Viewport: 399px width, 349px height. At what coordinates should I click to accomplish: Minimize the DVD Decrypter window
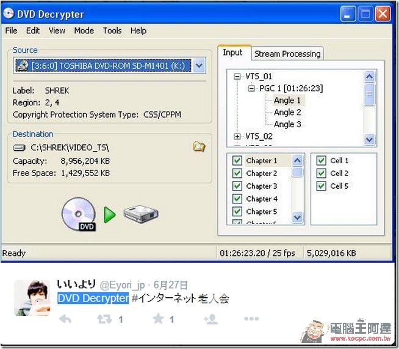click(348, 13)
